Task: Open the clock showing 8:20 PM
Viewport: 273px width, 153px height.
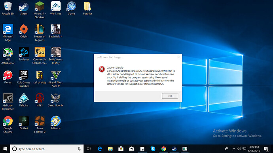Action: [254, 149]
